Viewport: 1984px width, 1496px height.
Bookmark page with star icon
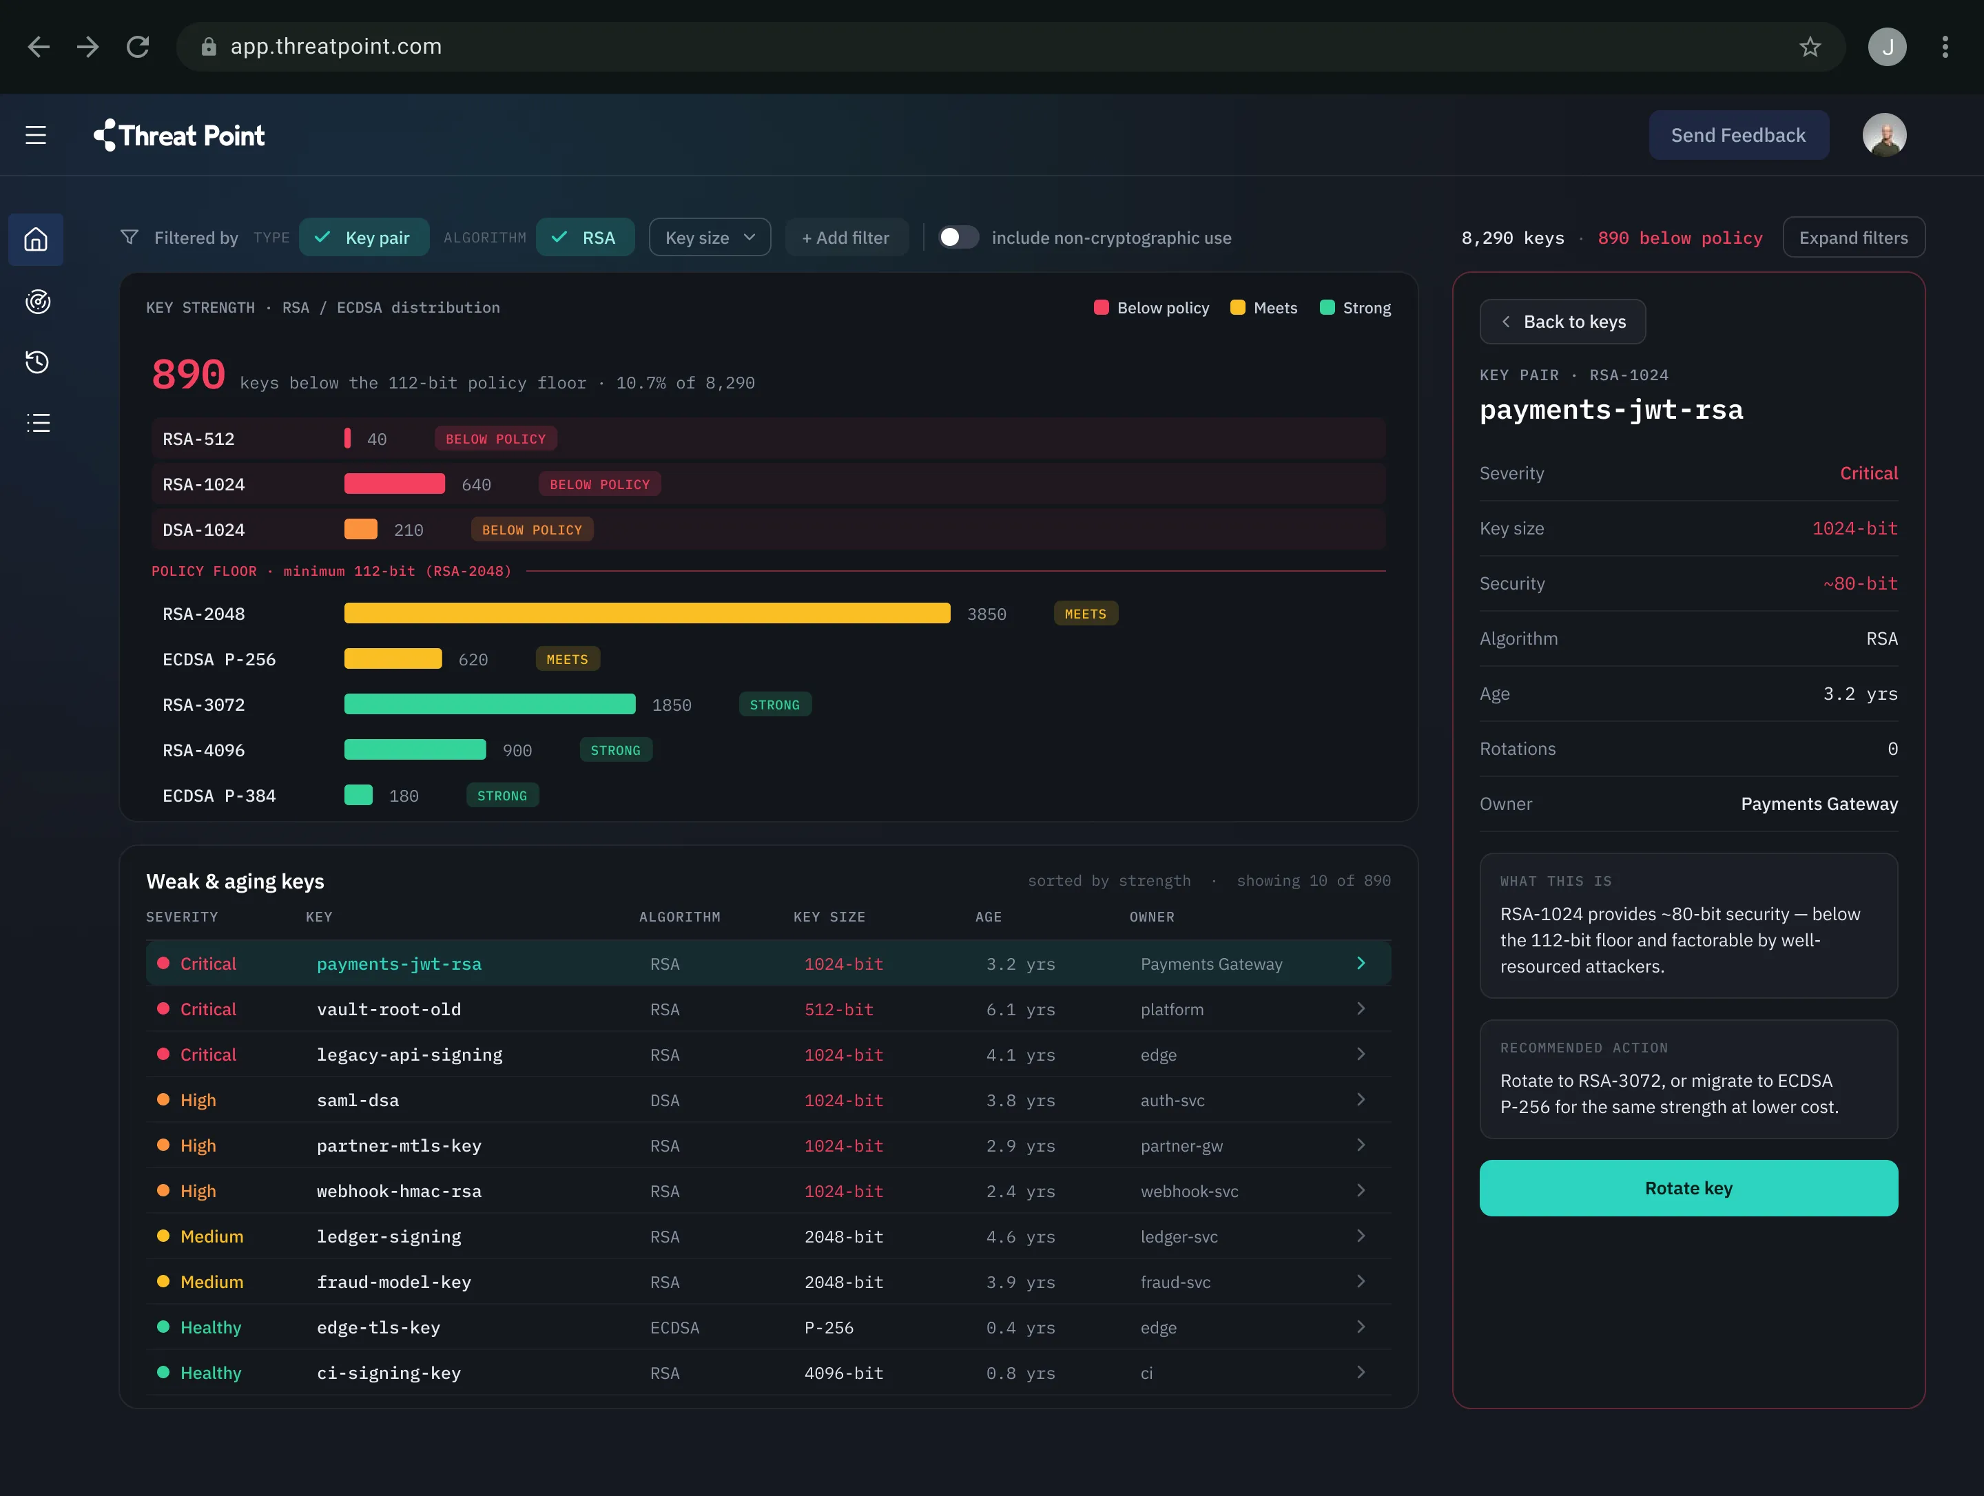click(1810, 47)
